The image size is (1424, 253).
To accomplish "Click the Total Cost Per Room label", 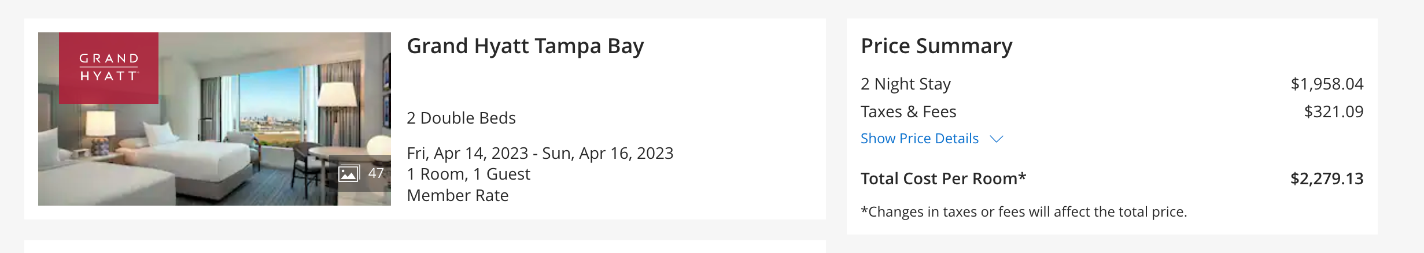I will pyautogui.click(x=943, y=178).
